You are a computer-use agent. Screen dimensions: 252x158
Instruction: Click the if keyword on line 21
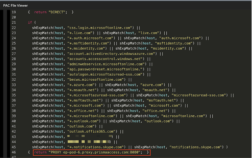30,22
